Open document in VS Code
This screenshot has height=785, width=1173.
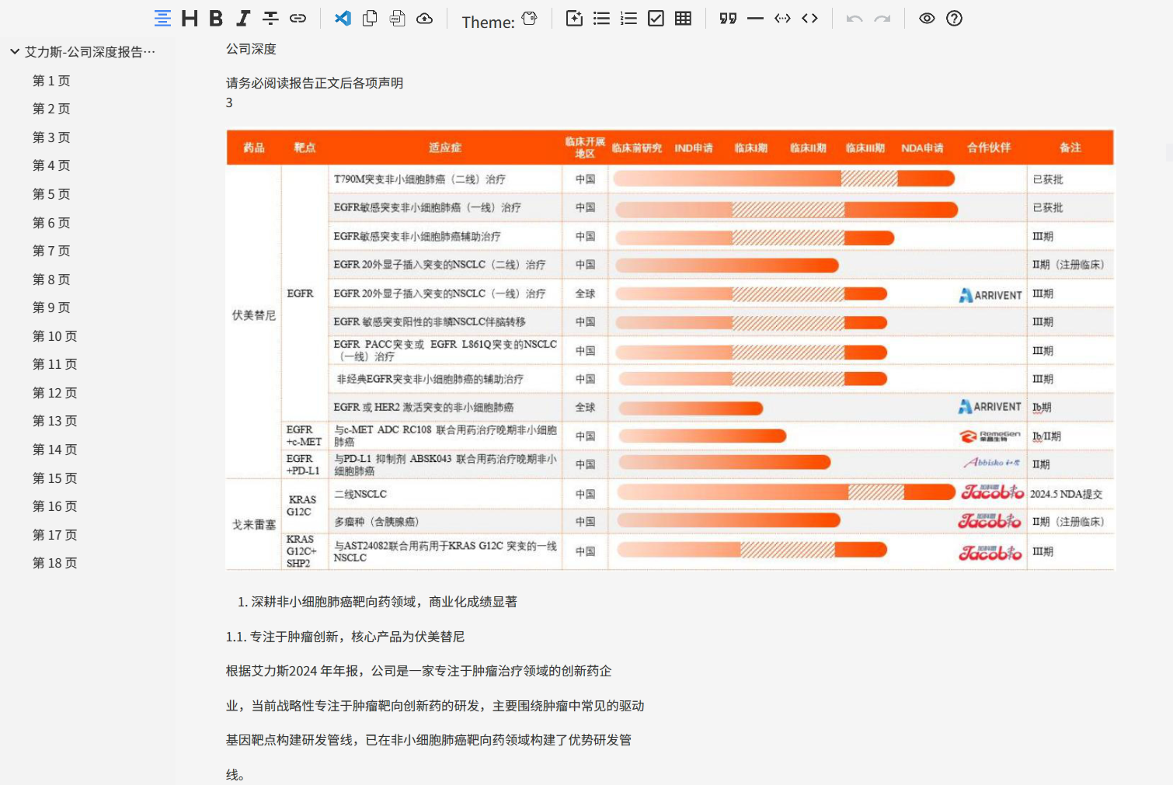pyautogui.click(x=342, y=19)
